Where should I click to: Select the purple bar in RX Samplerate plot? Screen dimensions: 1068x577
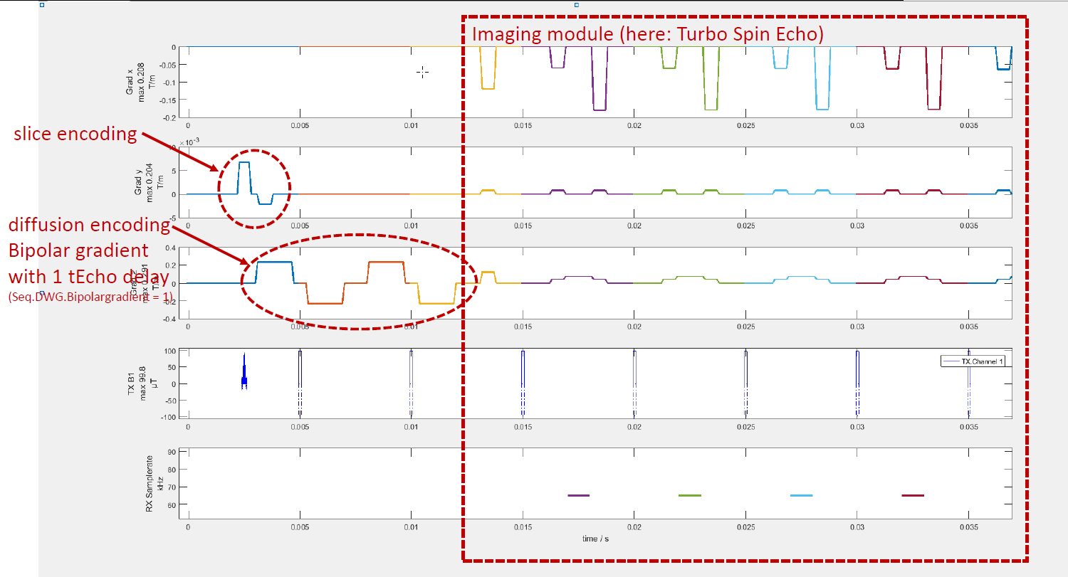click(x=578, y=495)
